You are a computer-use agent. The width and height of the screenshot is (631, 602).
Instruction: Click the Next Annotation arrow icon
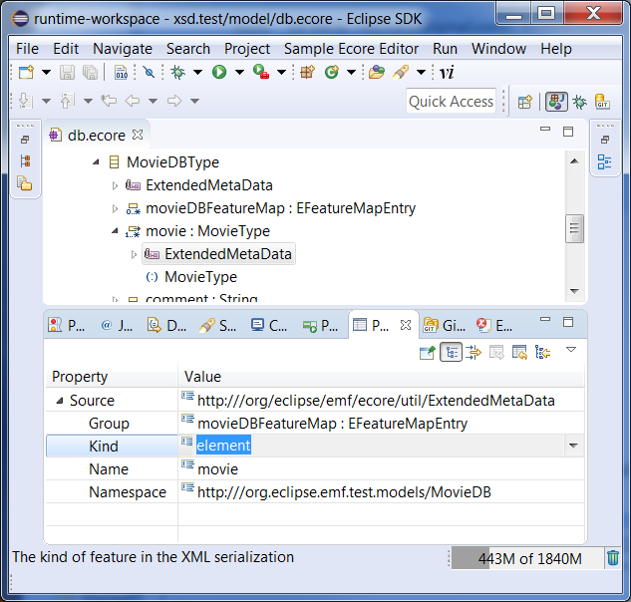pos(25,101)
